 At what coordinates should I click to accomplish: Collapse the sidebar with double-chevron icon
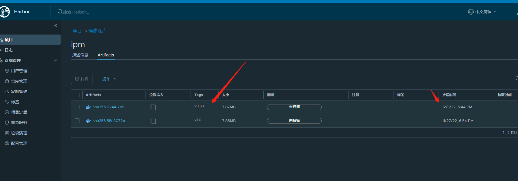tap(55, 26)
